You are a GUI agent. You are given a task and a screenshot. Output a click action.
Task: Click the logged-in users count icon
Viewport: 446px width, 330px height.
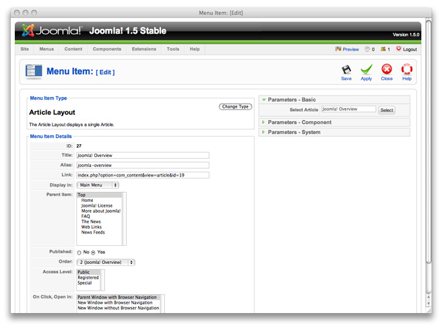(x=383, y=49)
